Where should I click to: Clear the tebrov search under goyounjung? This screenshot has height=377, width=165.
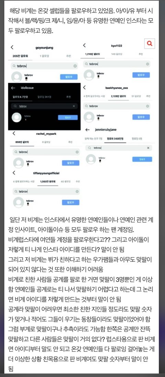point(75,66)
